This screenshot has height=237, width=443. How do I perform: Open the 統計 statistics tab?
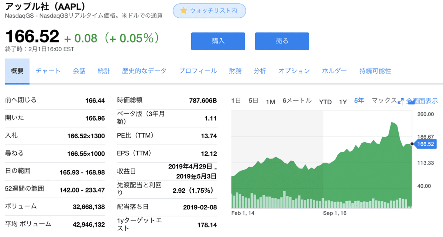click(x=104, y=71)
